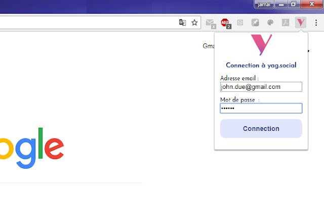Viewport: 324px width, 202px height.
Task: Close the browser window
Action: 312,4
